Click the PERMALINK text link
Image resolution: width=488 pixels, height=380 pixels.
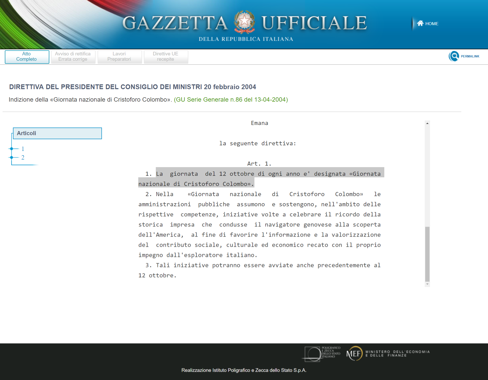(x=470, y=56)
